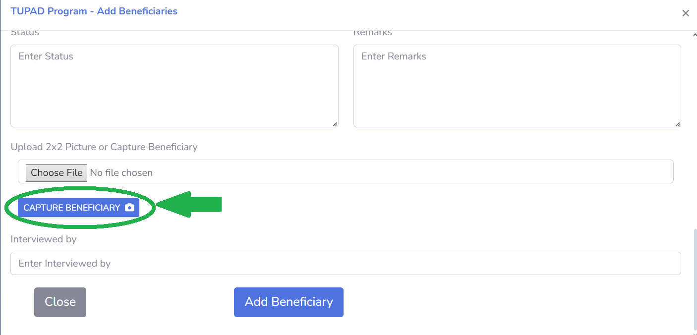Screen dimensions: 697x335
Task: Click the No file chosen text
Action: point(121,172)
